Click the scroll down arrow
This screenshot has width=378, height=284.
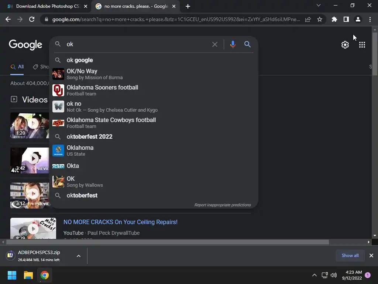pos(375,236)
